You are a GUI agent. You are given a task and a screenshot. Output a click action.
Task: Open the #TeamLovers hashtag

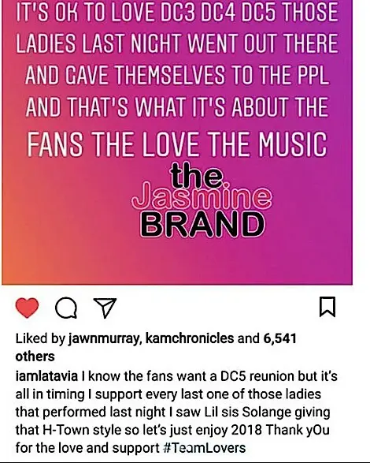(205, 448)
